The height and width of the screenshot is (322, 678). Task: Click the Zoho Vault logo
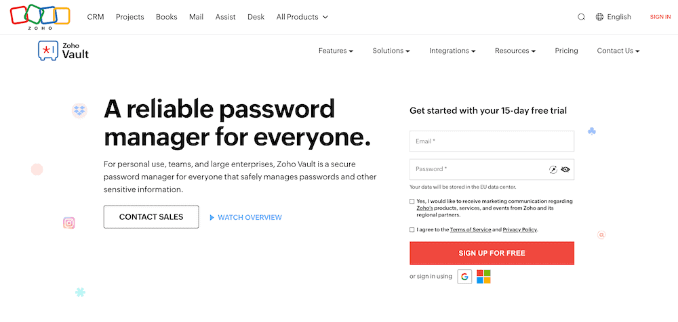coord(64,51)
